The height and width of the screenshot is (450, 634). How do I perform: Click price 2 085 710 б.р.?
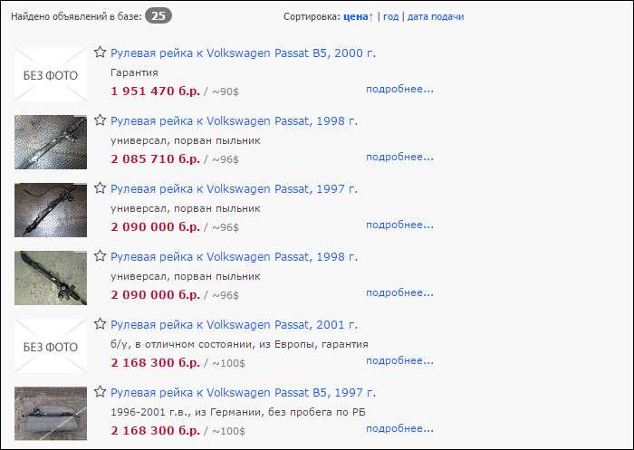(x=155, y=158)
